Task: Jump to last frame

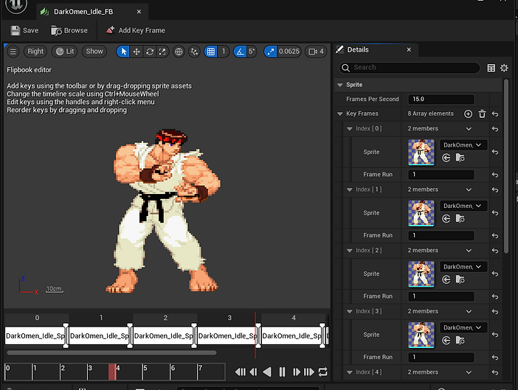Action: point(309,372)
